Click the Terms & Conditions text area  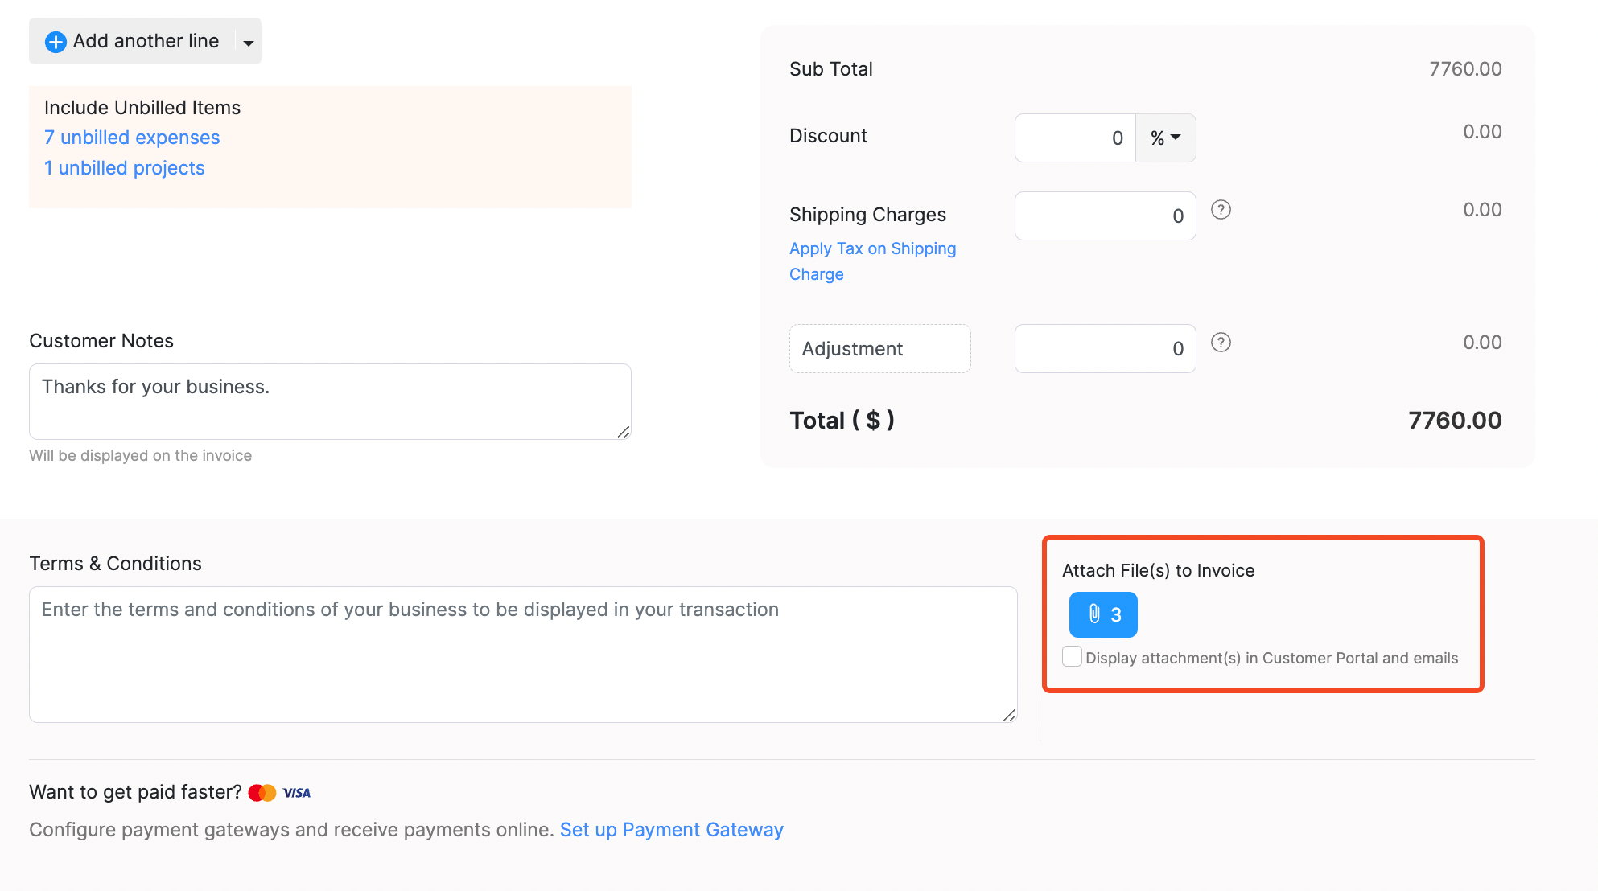[523, 655]
